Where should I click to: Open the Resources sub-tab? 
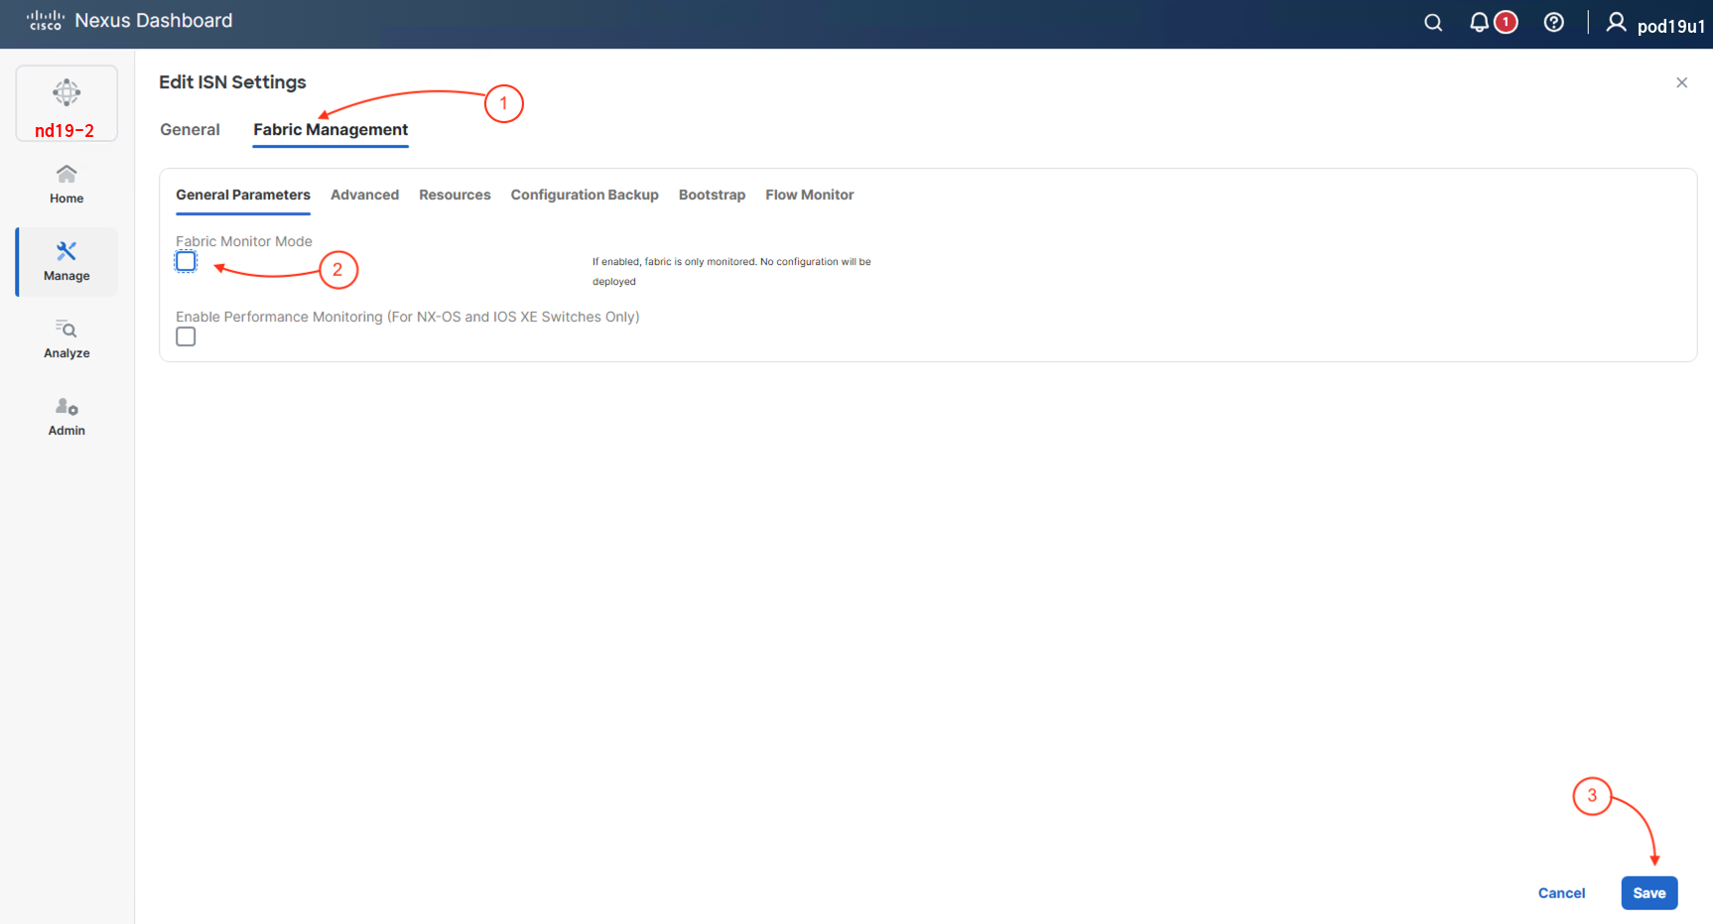(x=455, y=196)
